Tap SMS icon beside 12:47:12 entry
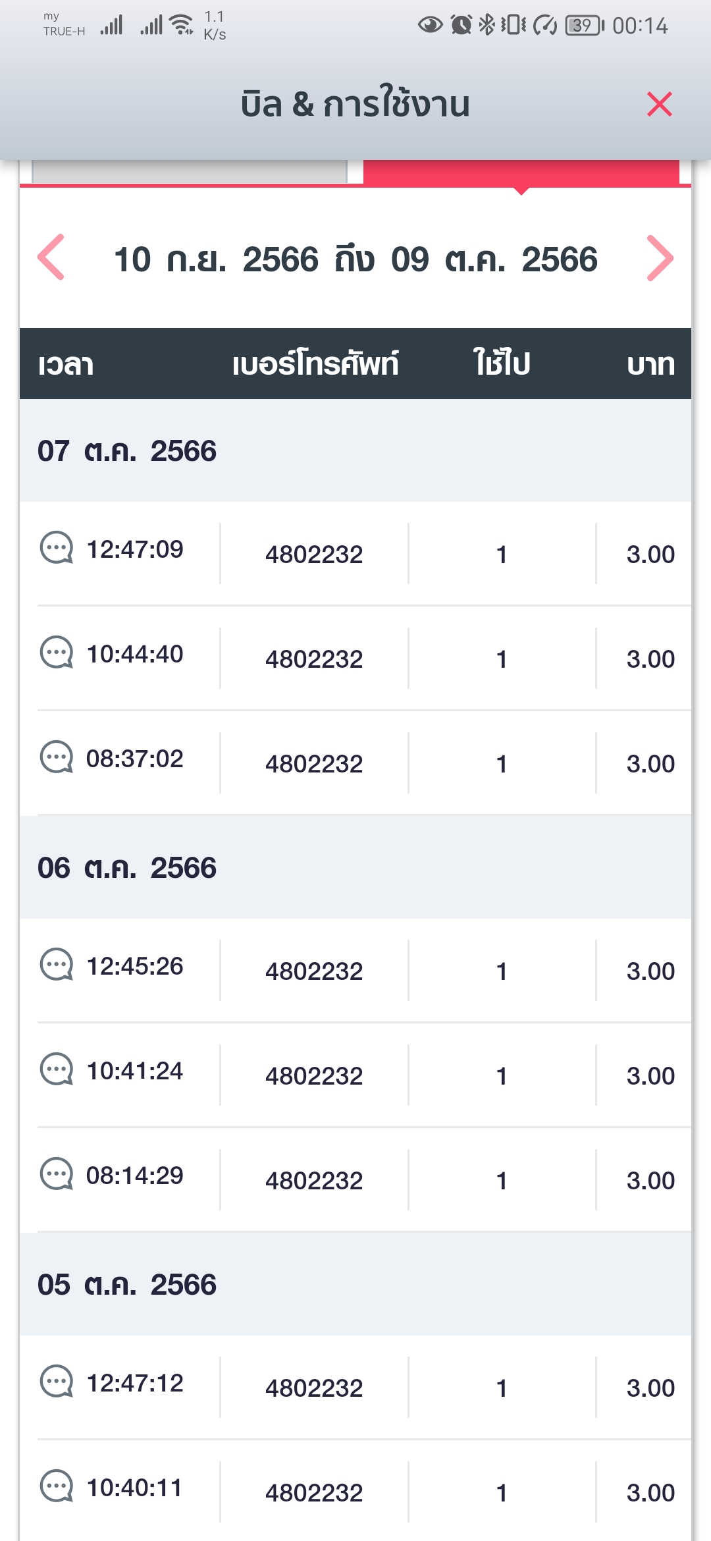Screen dimensions: 711x1541 (57, 1382)
